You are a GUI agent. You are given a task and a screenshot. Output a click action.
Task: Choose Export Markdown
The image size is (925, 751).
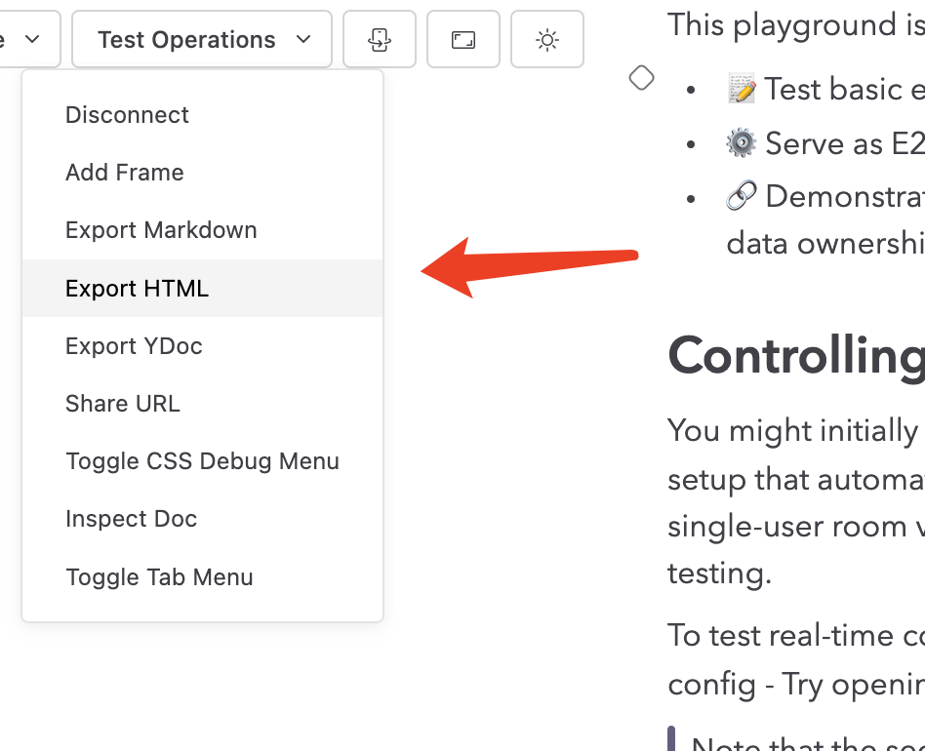pos(202,230)
